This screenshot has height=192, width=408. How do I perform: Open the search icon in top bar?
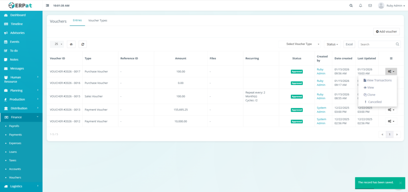351,6
